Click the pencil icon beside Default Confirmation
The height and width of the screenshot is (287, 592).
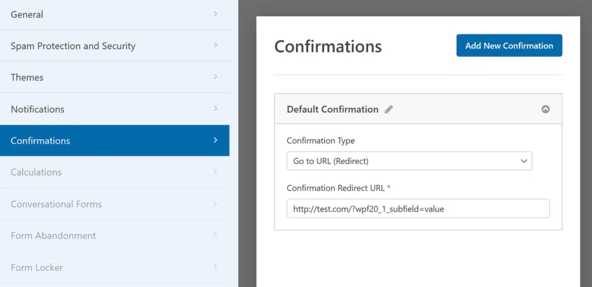tap(388, 109)
